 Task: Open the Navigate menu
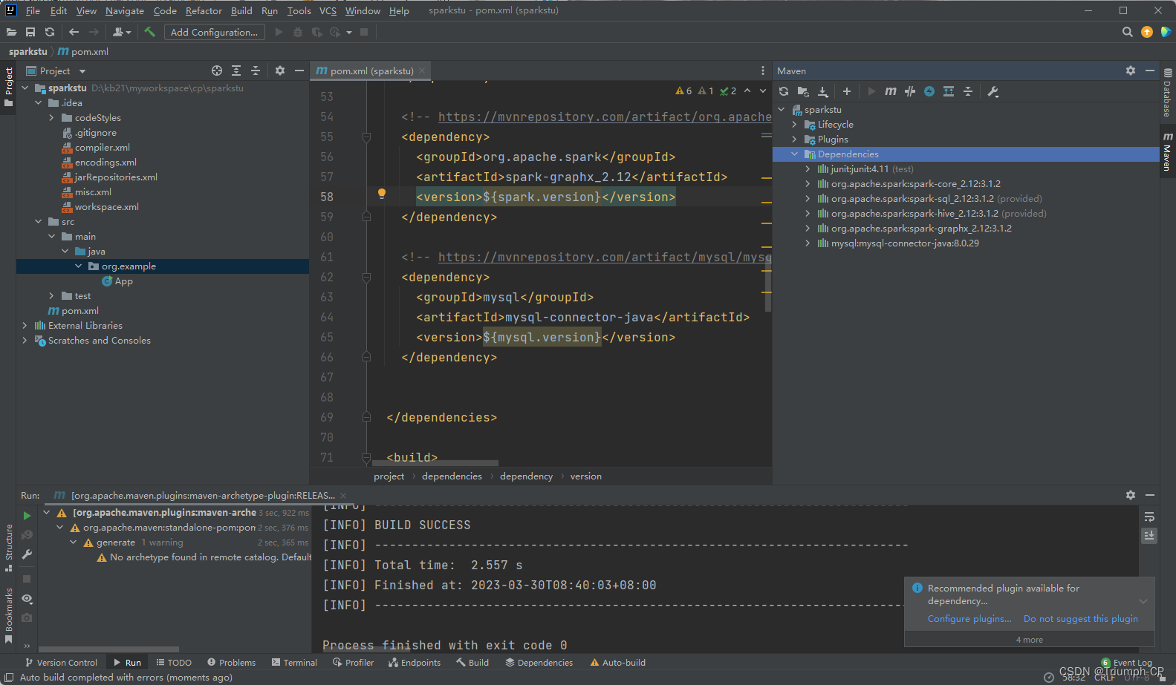coord(125,10)
